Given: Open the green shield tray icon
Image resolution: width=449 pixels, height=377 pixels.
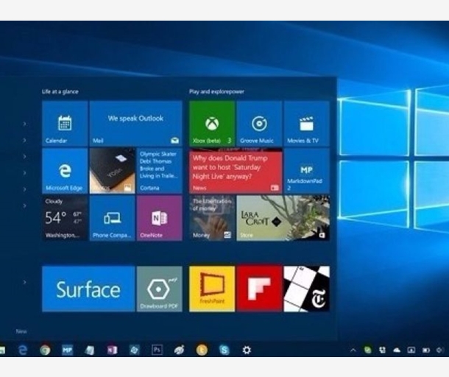Looking at the screenshot, I should tap(368, 350).
